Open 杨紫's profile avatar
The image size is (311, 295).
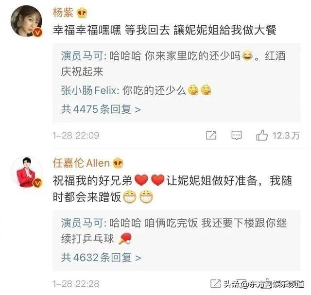click(x=26, y=21)
